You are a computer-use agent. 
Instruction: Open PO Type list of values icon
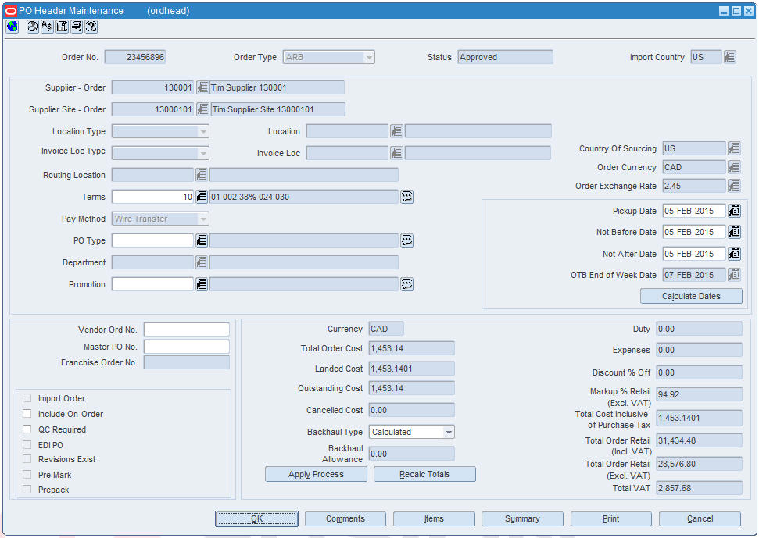[x=202, y=240]
